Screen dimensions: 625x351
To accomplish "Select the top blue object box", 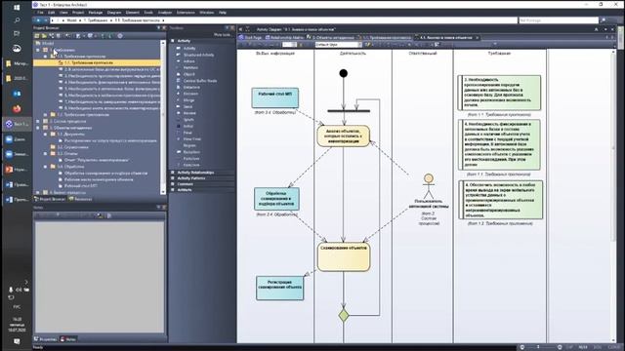I will point(275,97).
